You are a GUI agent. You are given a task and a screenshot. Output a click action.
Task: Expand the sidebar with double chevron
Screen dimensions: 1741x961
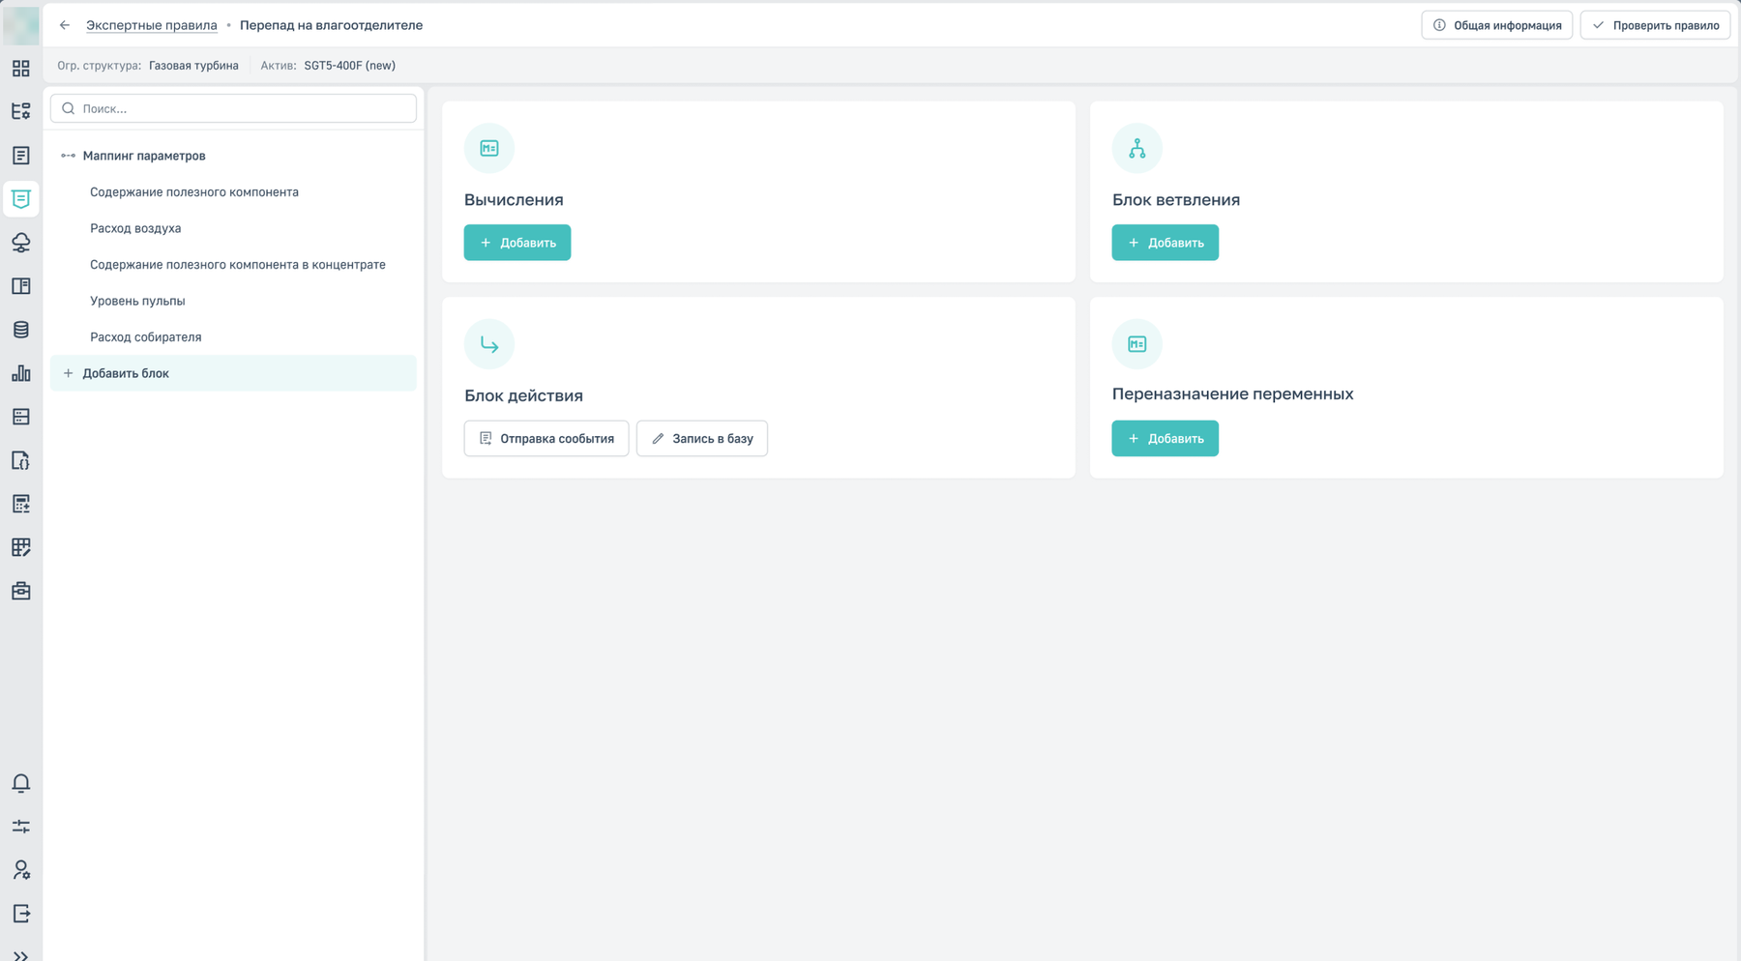(x=21, y=955)
